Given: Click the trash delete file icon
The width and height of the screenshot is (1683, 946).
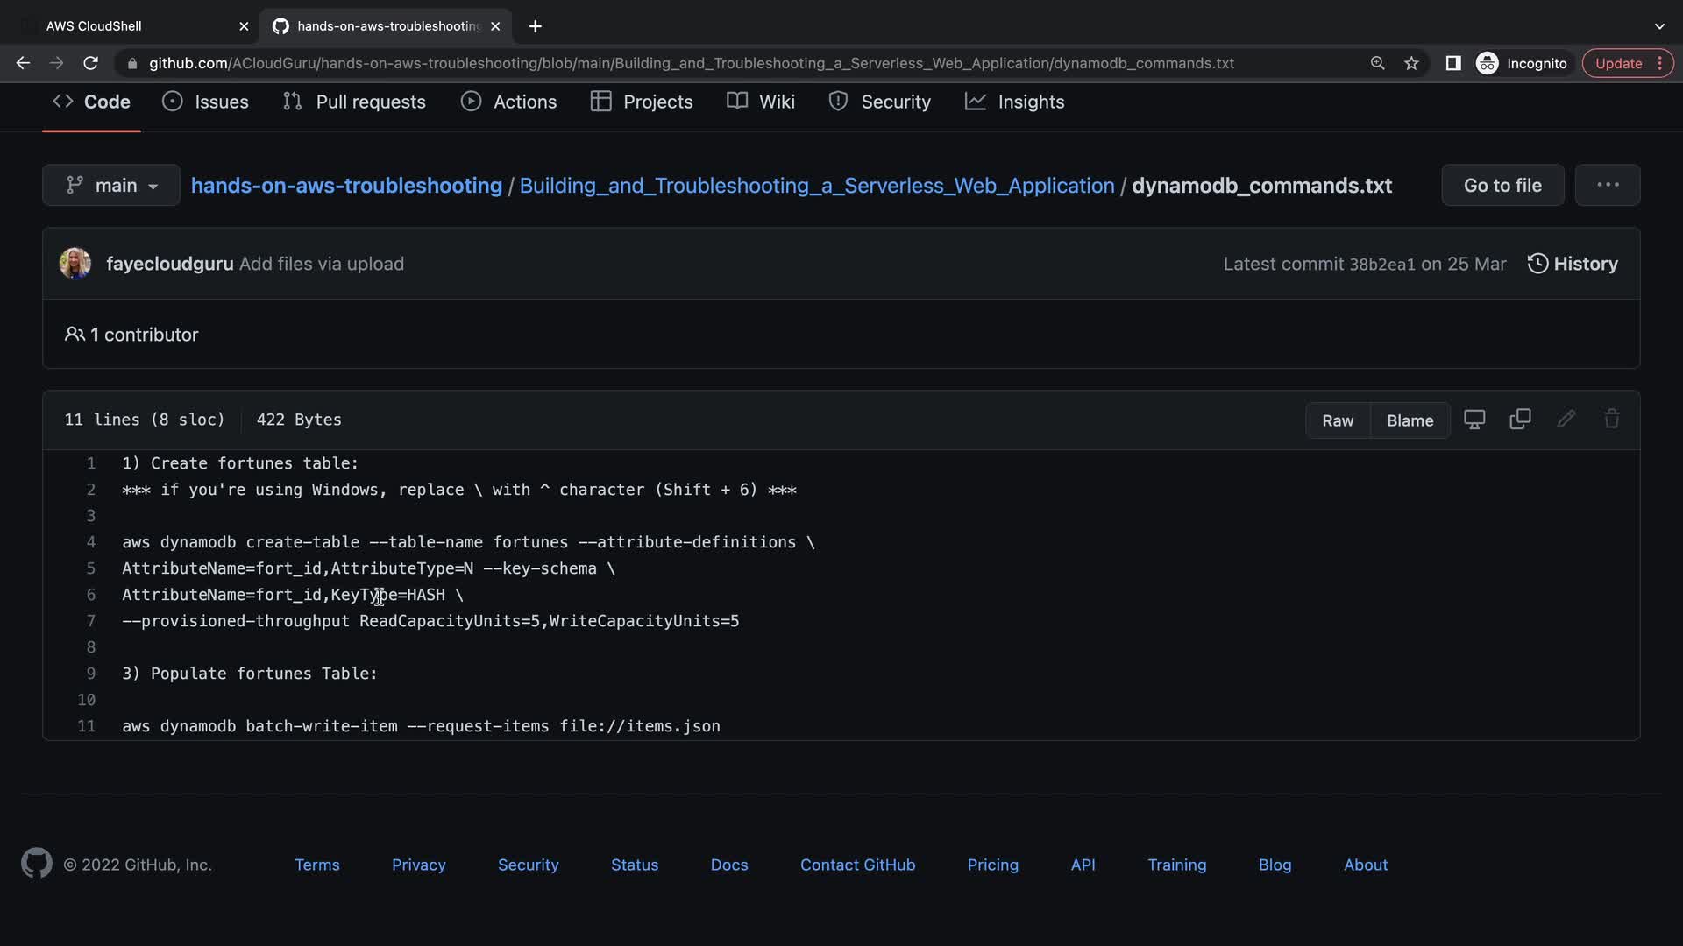Looking at the screenshot, I should click(1611, 420).
